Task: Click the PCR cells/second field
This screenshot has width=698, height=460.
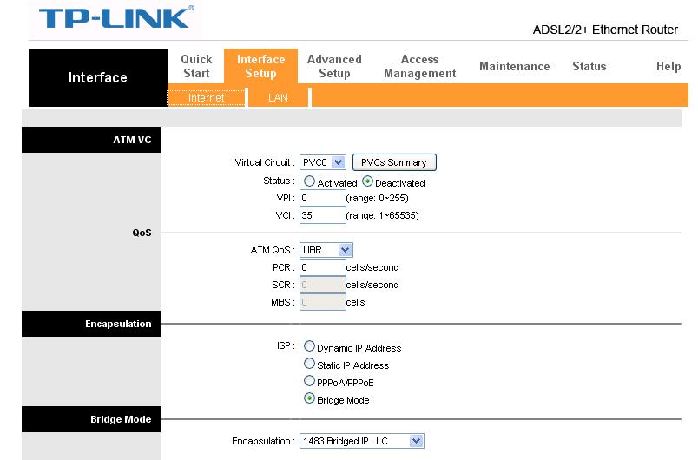Action: click(x=322, y=267)
